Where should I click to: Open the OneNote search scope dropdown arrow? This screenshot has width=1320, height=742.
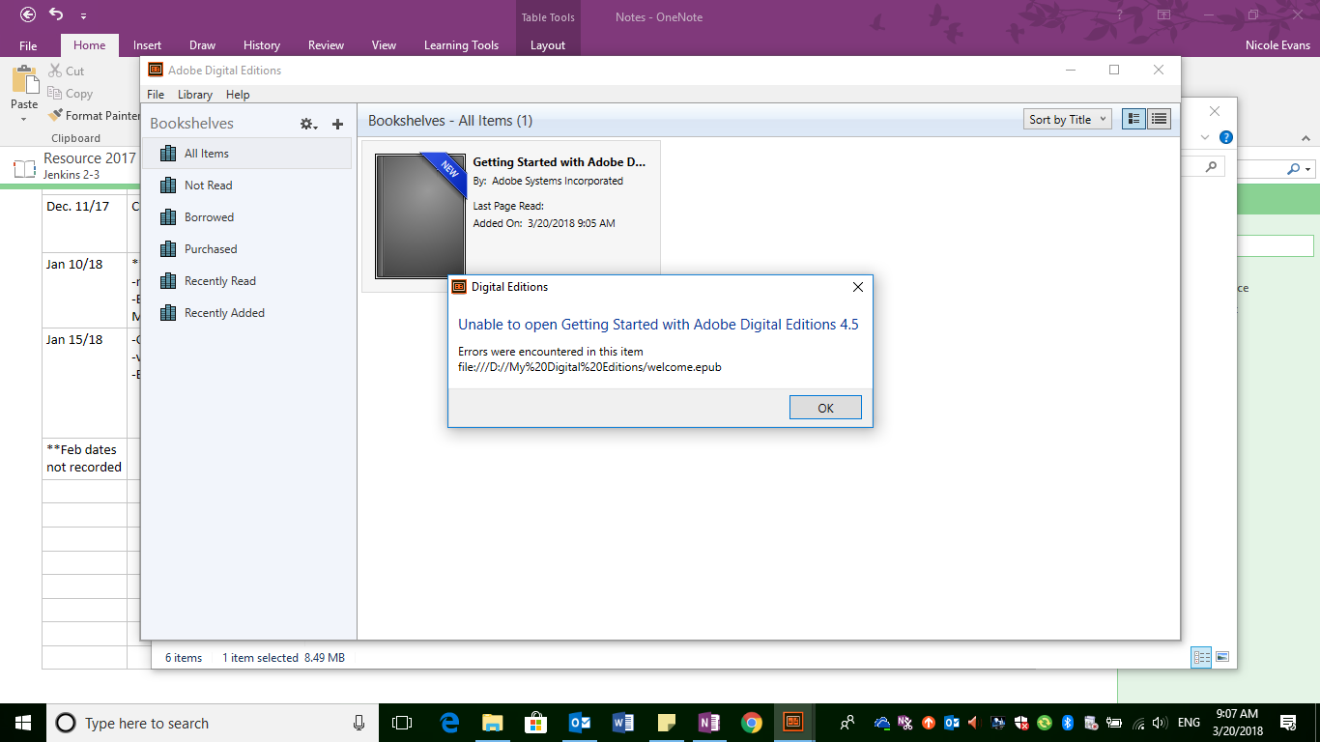1308,169
